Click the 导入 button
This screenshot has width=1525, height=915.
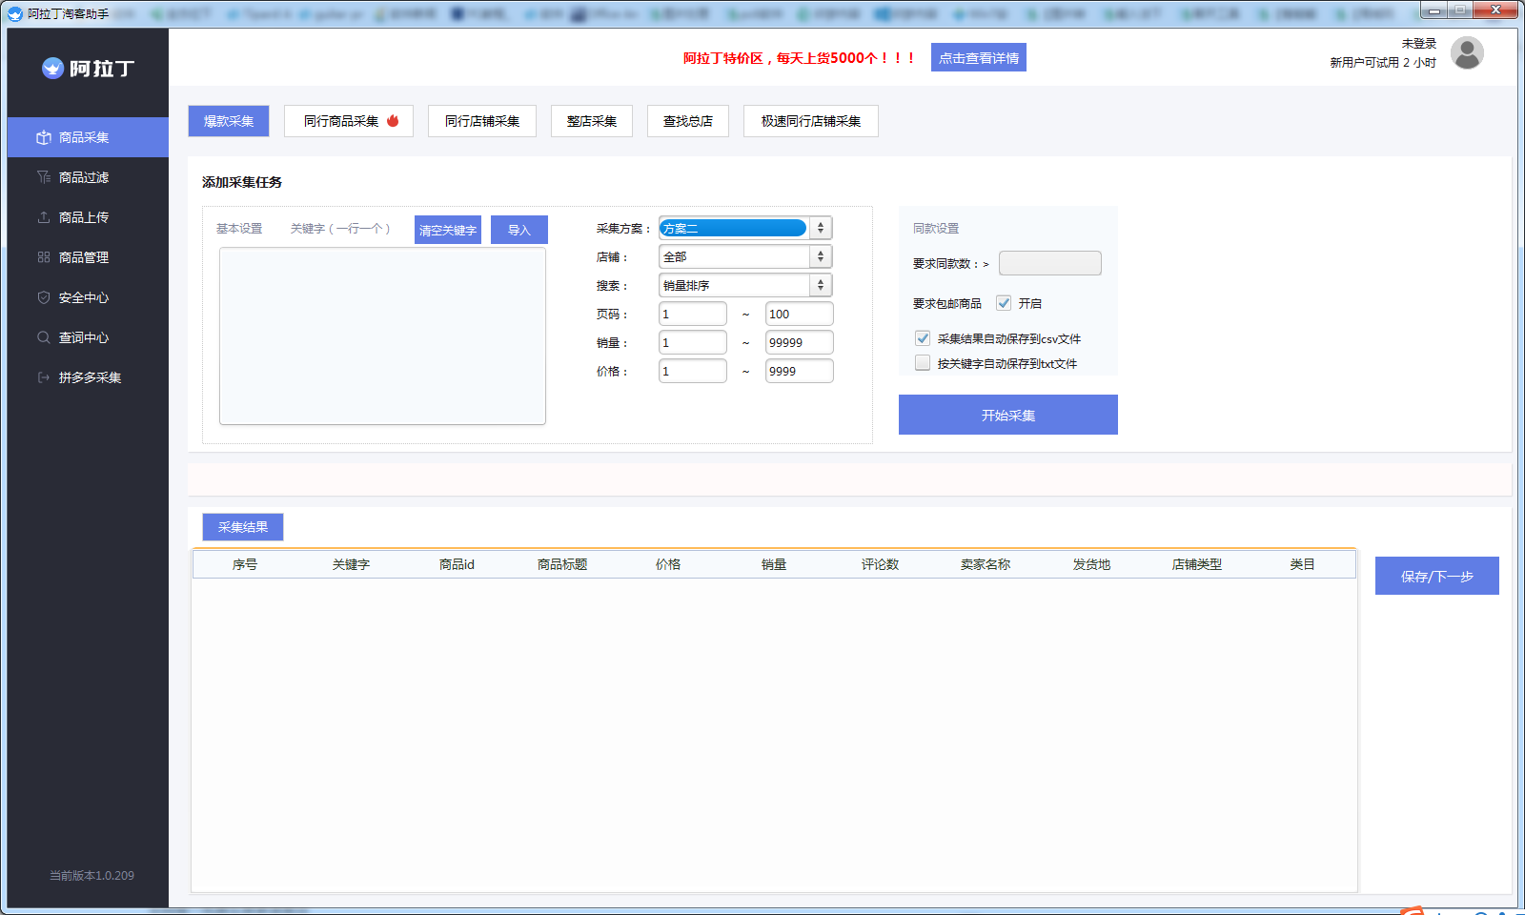tap(519, 230)
